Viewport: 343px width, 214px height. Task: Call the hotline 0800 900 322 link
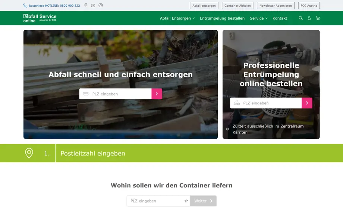click(54, 6)
